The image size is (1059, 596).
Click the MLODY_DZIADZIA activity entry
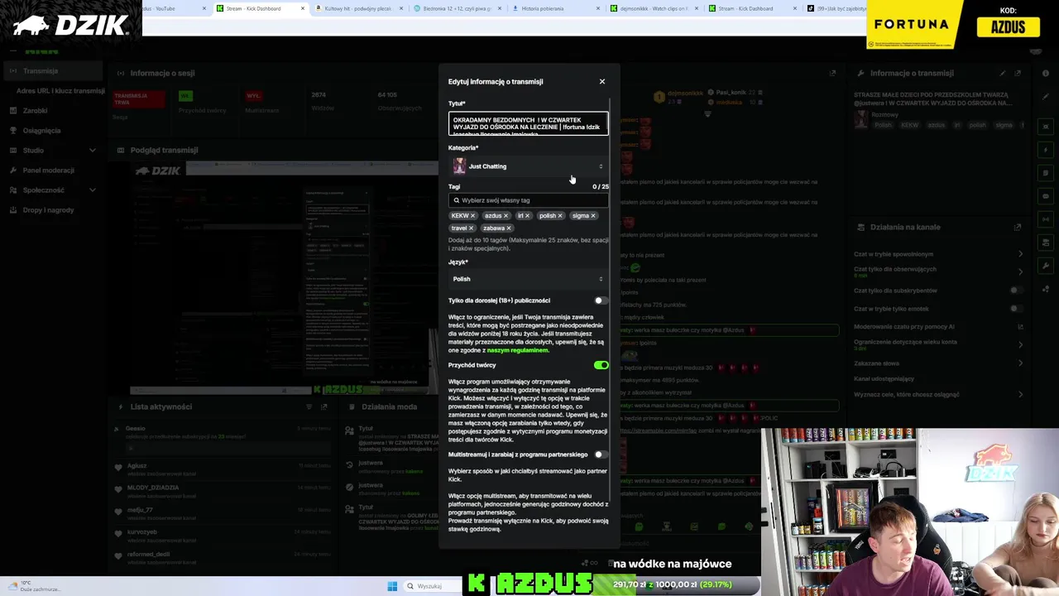[x=222, y=492]
